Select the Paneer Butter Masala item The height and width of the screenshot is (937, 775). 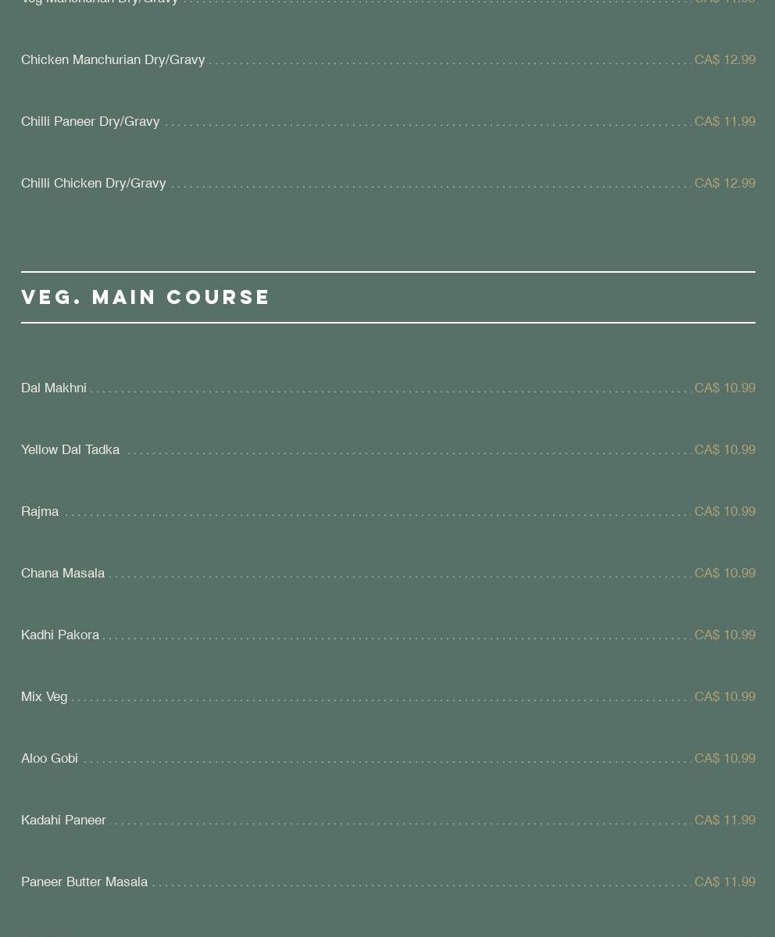coord(84,882)
